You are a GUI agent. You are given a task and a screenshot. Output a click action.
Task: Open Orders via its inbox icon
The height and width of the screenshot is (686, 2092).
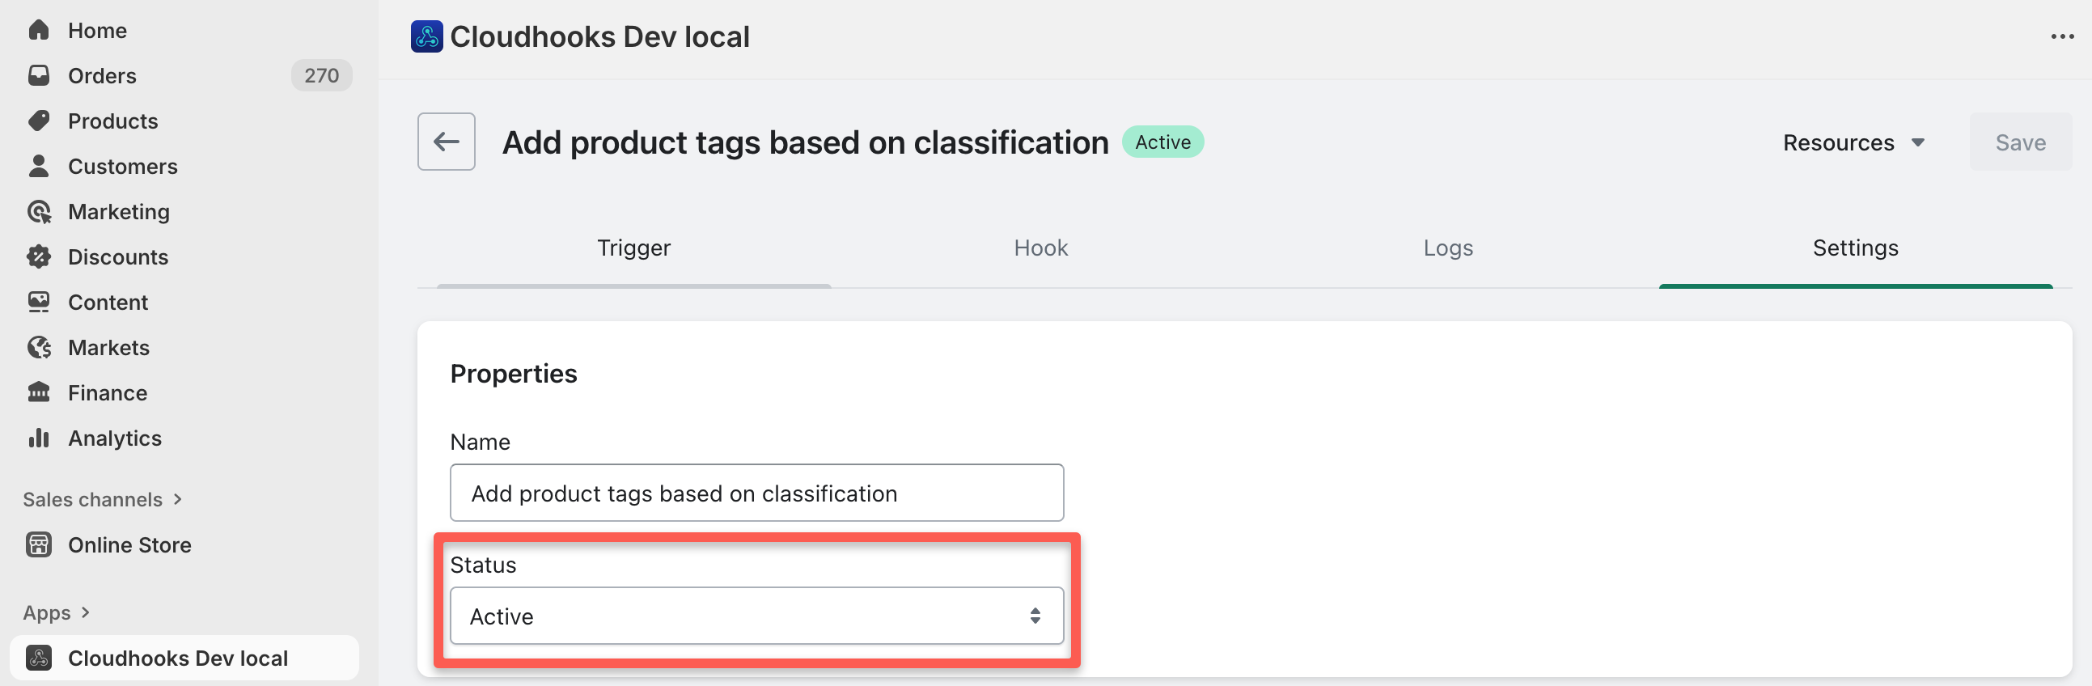click(38, 75)
